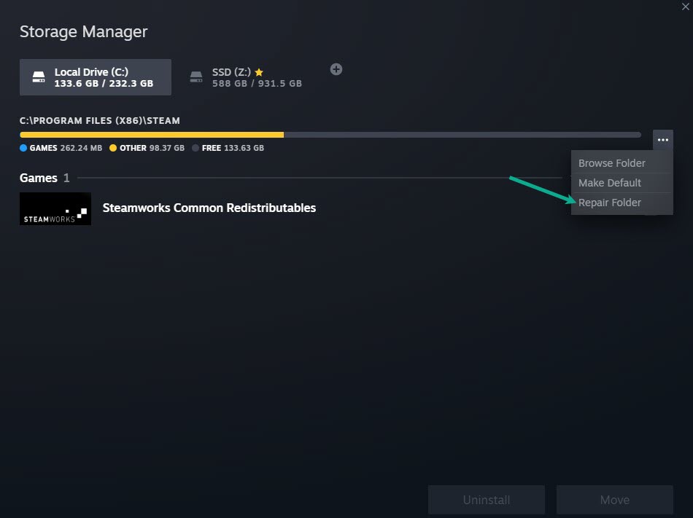Click the OTHER 98.37 GB label
Viewport: 693px width, 518px height.
(x=152, y=148)
